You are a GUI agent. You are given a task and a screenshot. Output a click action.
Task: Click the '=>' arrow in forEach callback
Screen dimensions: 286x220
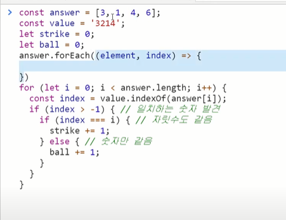186,56
